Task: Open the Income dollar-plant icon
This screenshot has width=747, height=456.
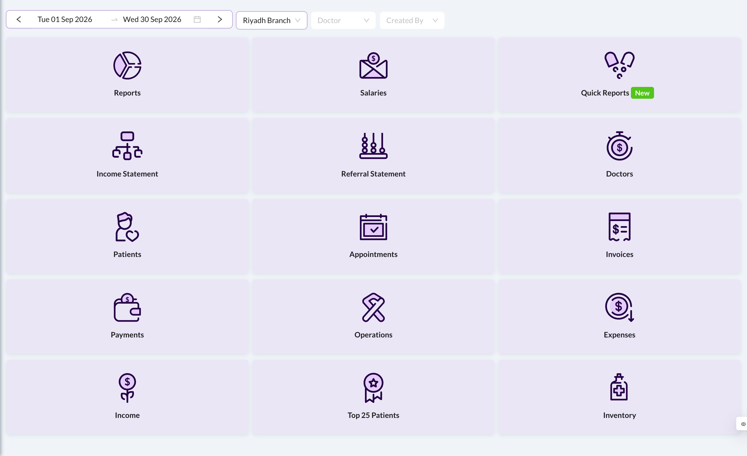Action: [x=127, y=388]
